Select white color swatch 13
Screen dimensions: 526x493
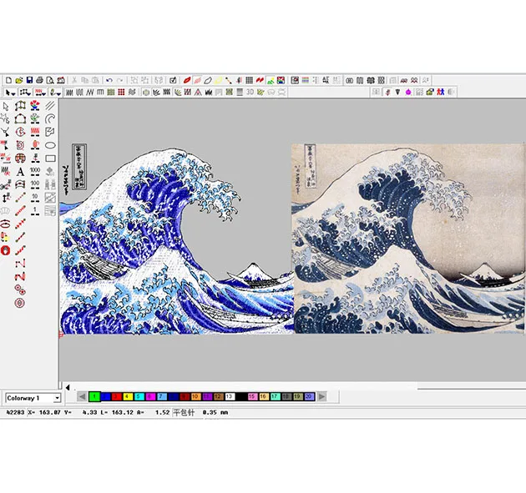[x=230, y=397]
